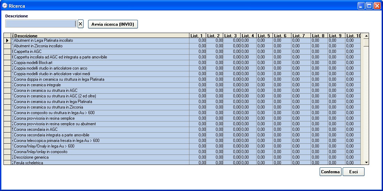Click the List. 1 column header
This screenshot has width=383, height=191.
pos(197,35)
